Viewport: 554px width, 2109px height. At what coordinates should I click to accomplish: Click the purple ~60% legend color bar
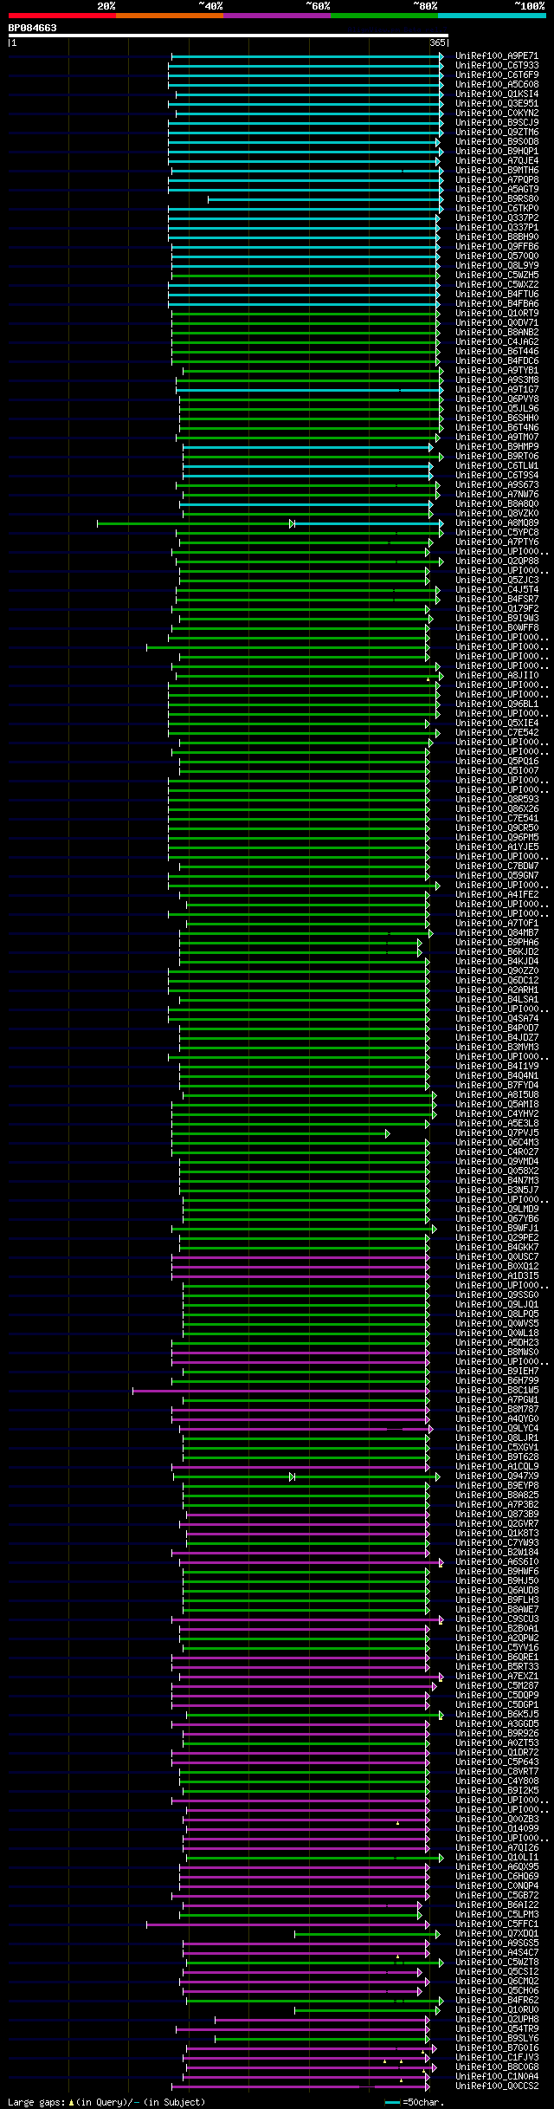(x=276, y=16)
